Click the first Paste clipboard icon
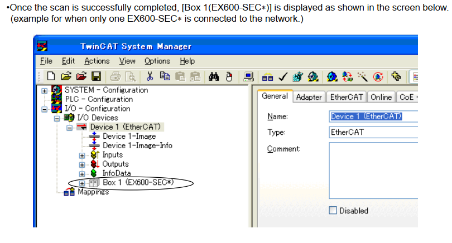Image resolution: width=452 pixels, height=243 pixels. click(180, 76)
